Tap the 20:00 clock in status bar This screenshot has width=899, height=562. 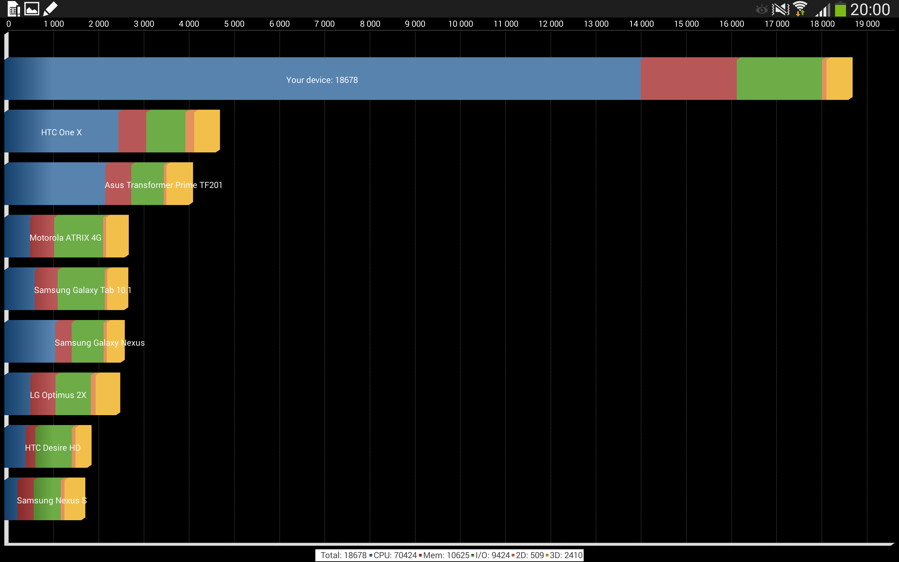(870, 9)
